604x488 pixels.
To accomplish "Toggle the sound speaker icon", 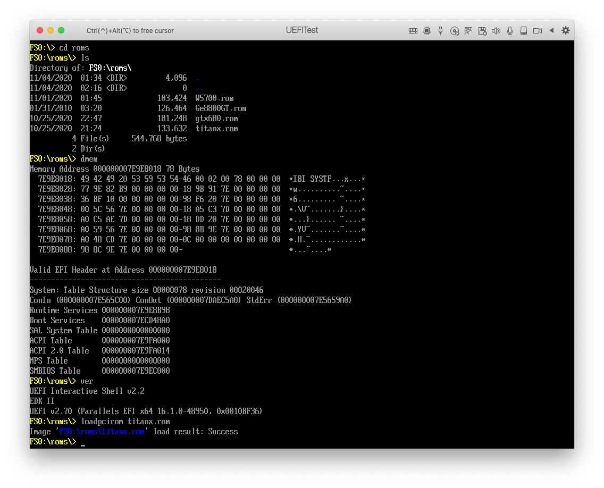I will pyautogui.click(x=496, y=31).
